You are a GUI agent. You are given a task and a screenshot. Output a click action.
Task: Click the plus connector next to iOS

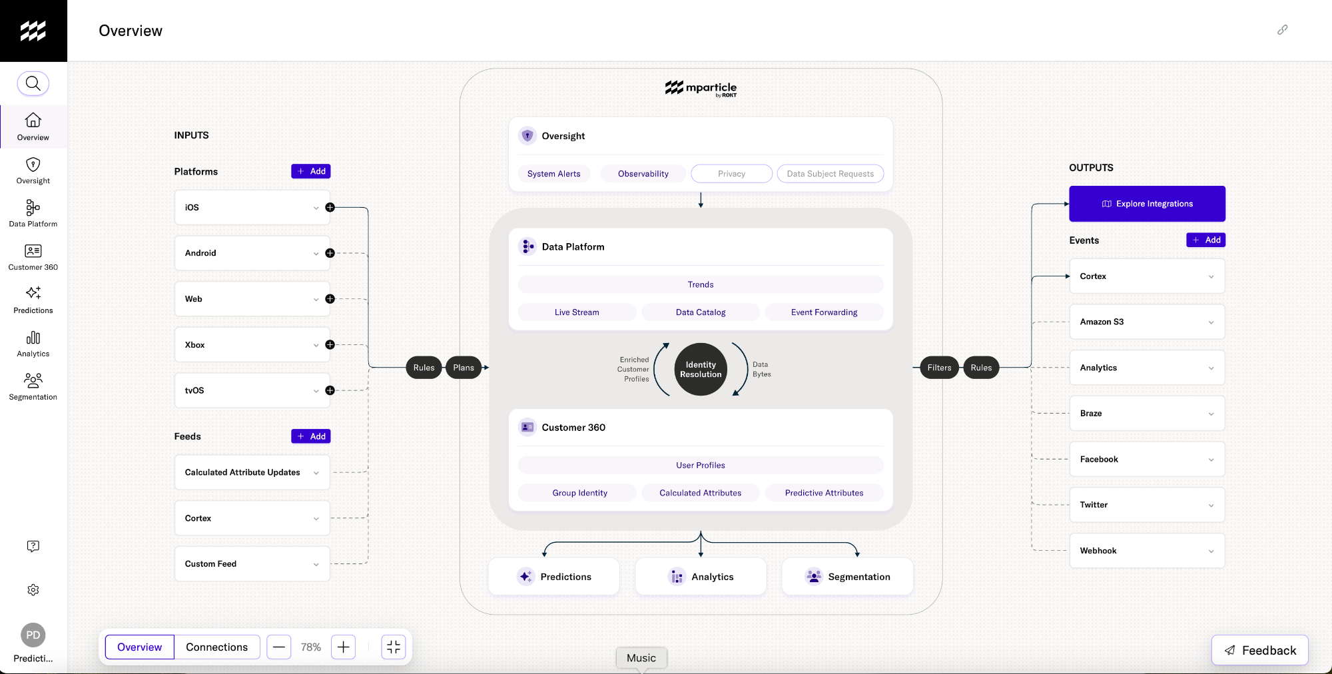[x=330, y=208]
